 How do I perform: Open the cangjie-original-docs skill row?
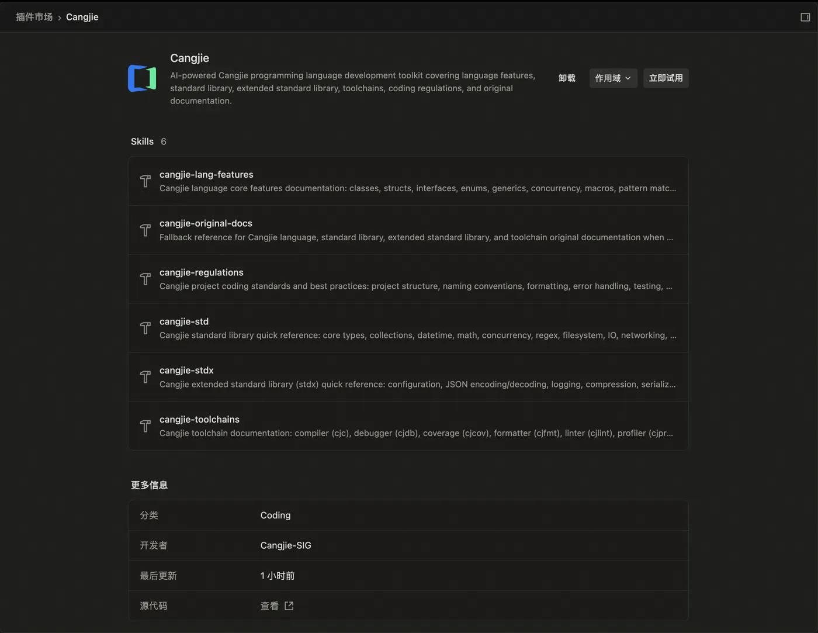(x=408, y=230)
